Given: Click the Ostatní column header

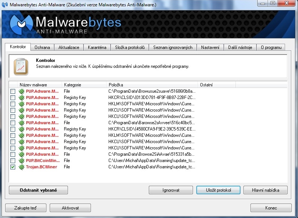Looking at the screenshot, I should click(217, 85).
